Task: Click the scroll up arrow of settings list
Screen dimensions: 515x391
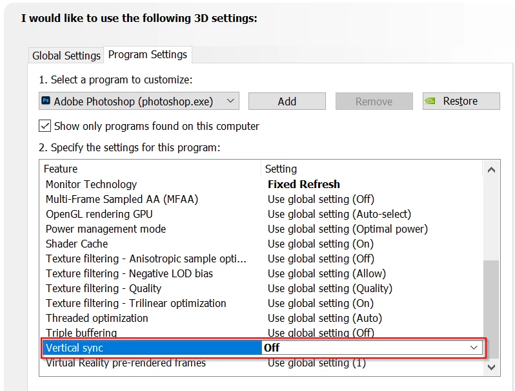Action: point(491,170)
